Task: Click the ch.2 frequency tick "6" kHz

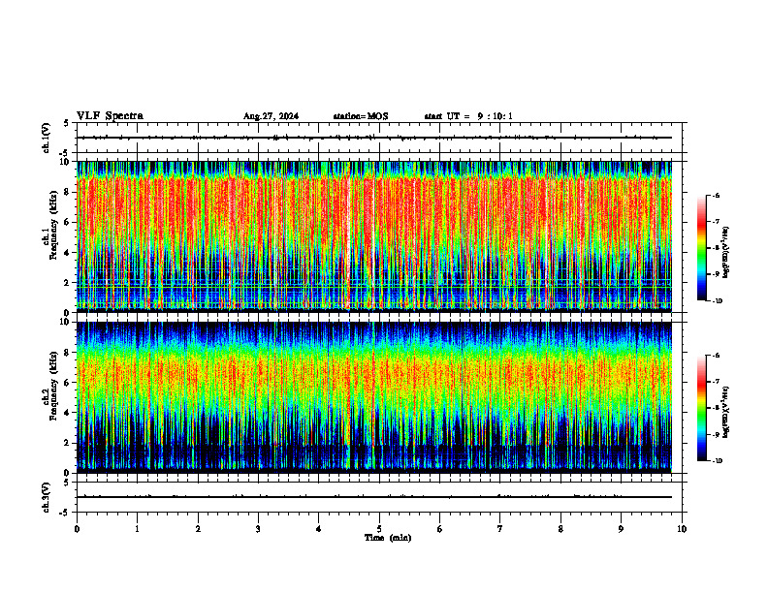Action: pos(68,383)
